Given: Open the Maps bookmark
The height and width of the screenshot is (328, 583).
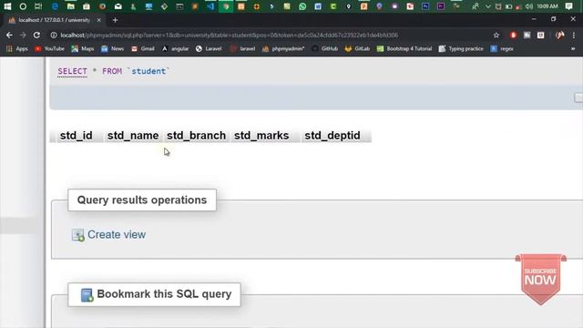Looking at the screenshot, I should click(83, 48).
